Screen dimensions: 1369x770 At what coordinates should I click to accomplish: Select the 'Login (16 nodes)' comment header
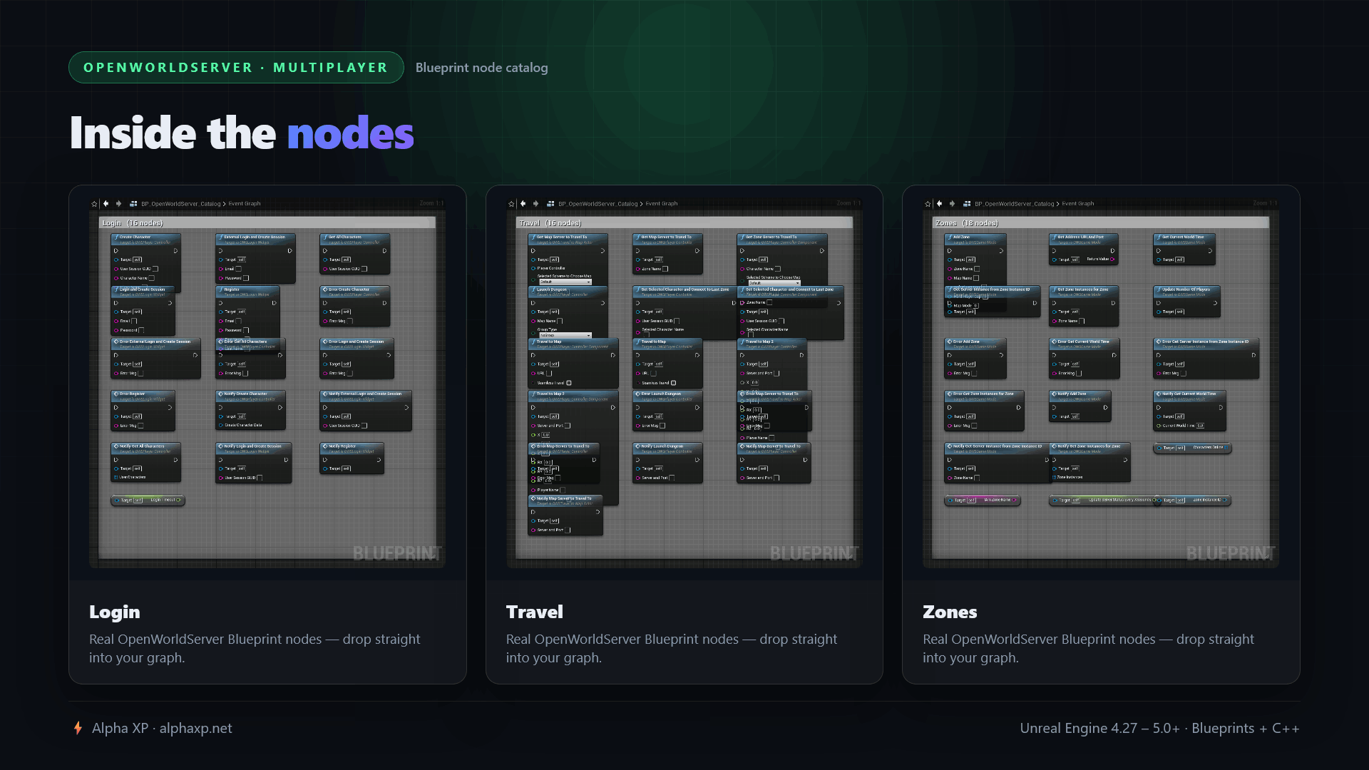pyautogui.click(x=267, y=223)
